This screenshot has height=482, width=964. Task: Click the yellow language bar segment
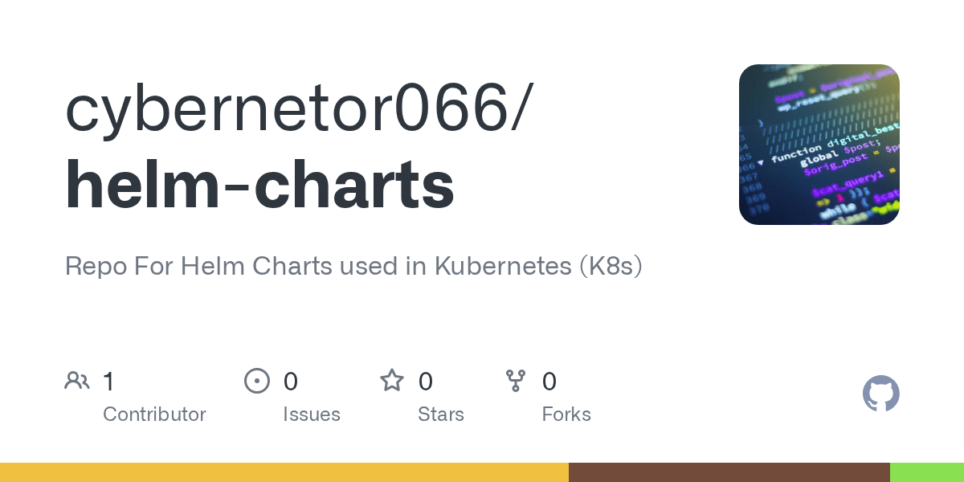(x=284, y=472)
